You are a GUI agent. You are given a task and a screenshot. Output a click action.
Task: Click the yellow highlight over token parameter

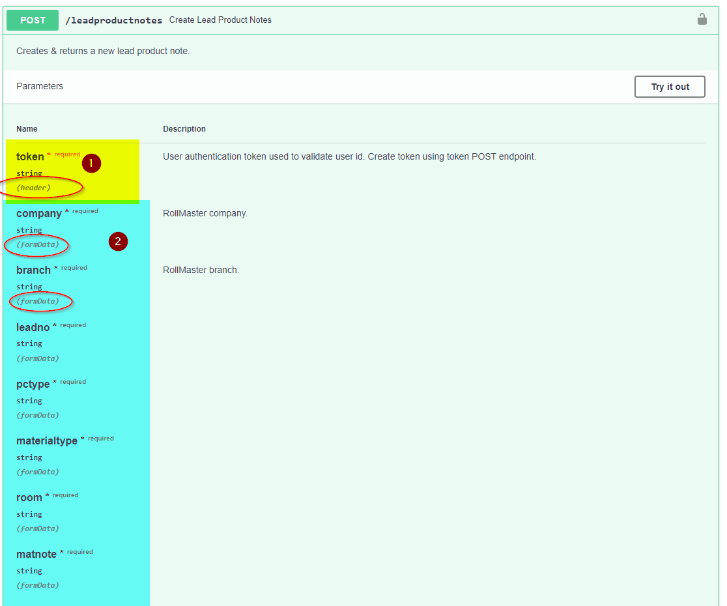(x=72, y=171)
